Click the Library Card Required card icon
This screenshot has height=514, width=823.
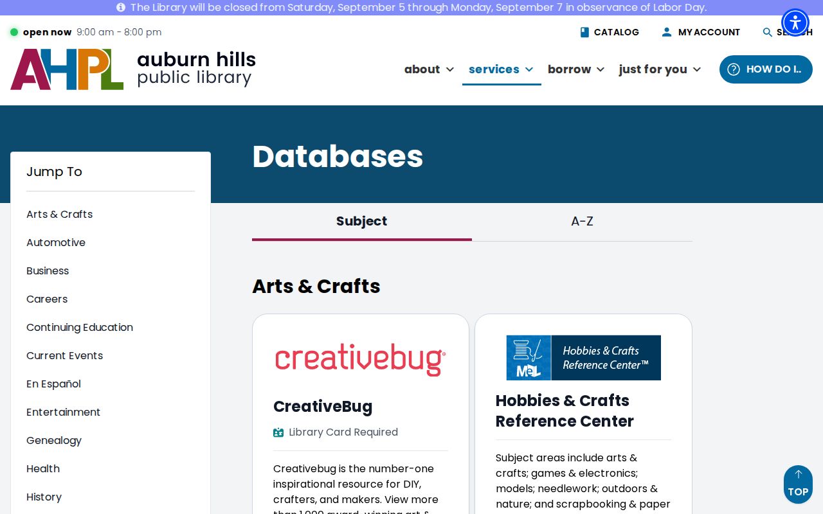(x=278, y=432)
